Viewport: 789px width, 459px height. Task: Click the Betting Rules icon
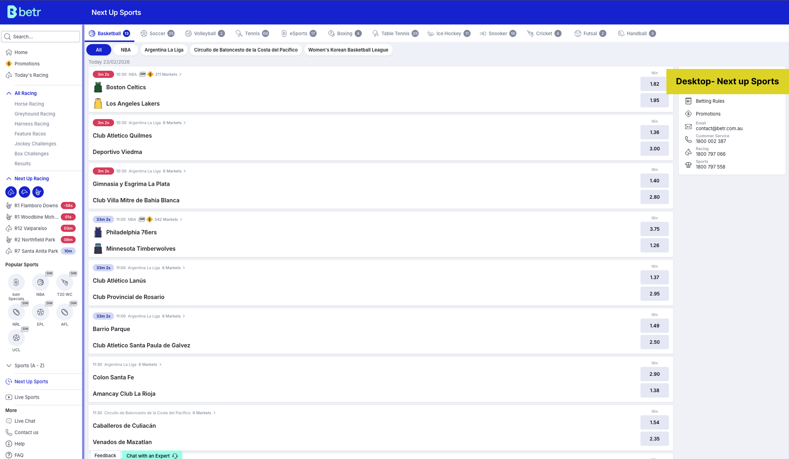pos(688,101)
